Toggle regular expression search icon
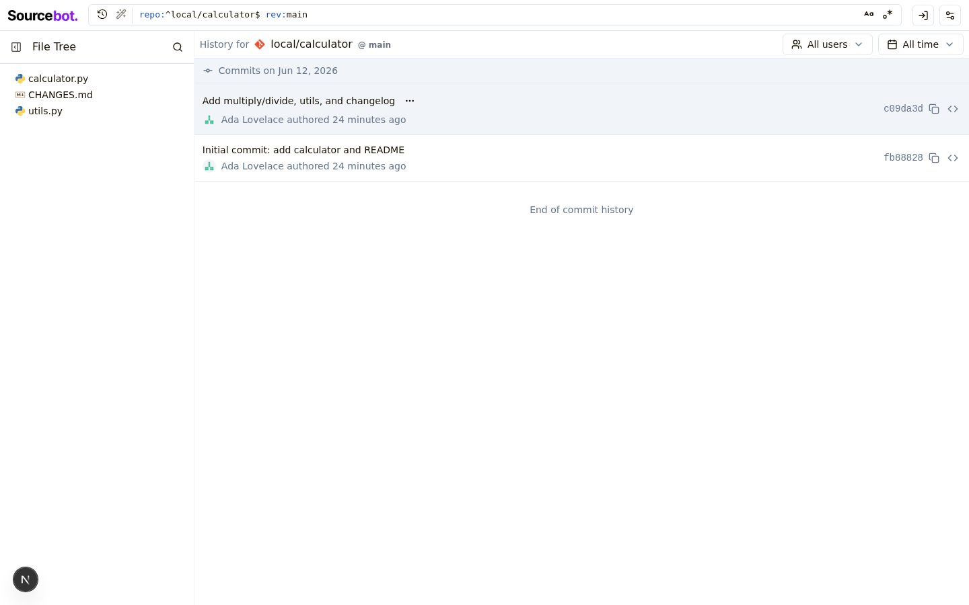This screenshot has height=605, width=969. 888,14
